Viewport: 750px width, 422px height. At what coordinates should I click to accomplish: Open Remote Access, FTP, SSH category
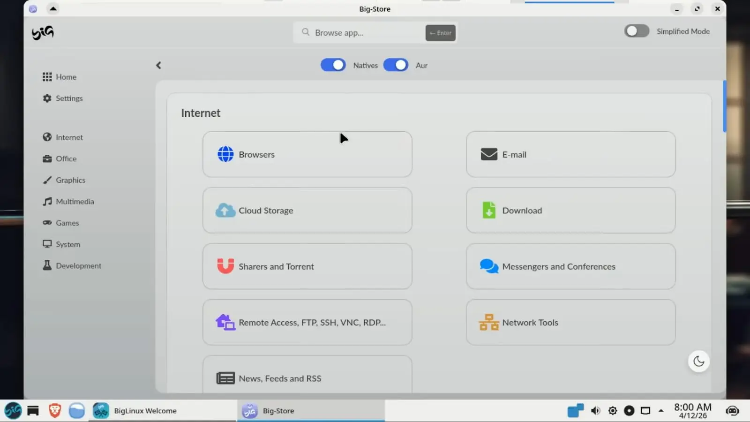307,322
